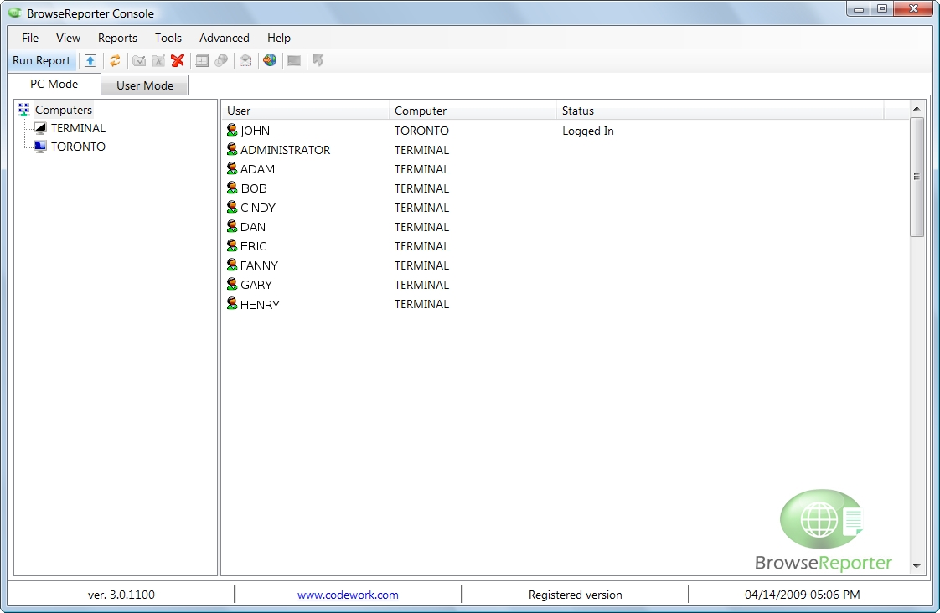This screenshot has height=613, width=940.
Task: Click the Computers network icon in tree
Action: click(x=24, y=110)
